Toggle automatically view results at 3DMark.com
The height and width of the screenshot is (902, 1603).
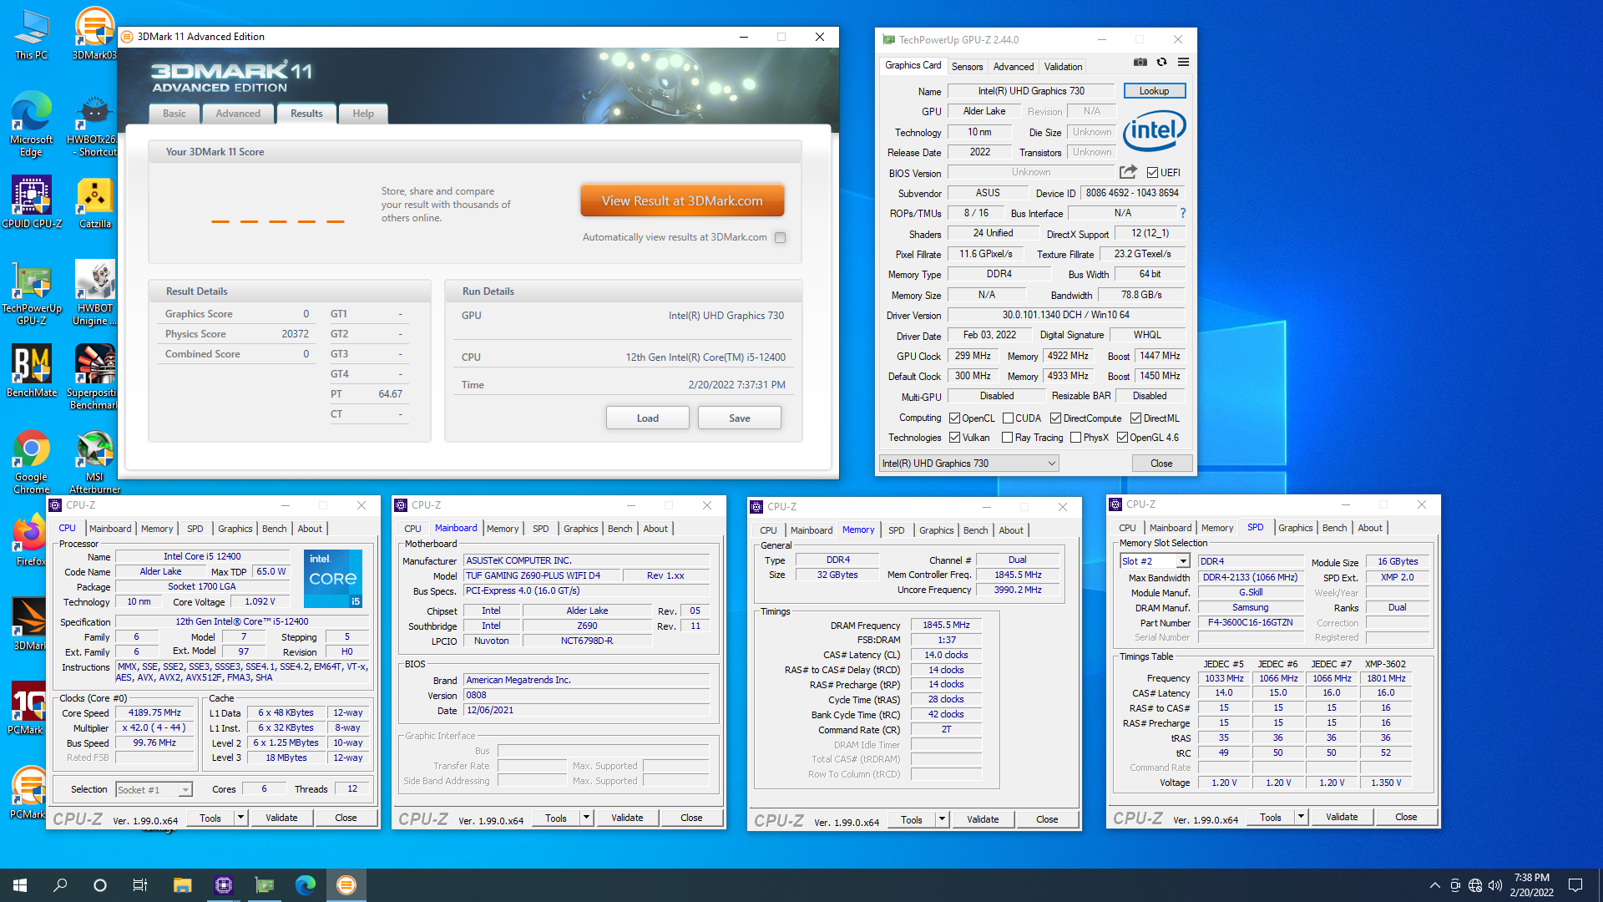[780, 237]
